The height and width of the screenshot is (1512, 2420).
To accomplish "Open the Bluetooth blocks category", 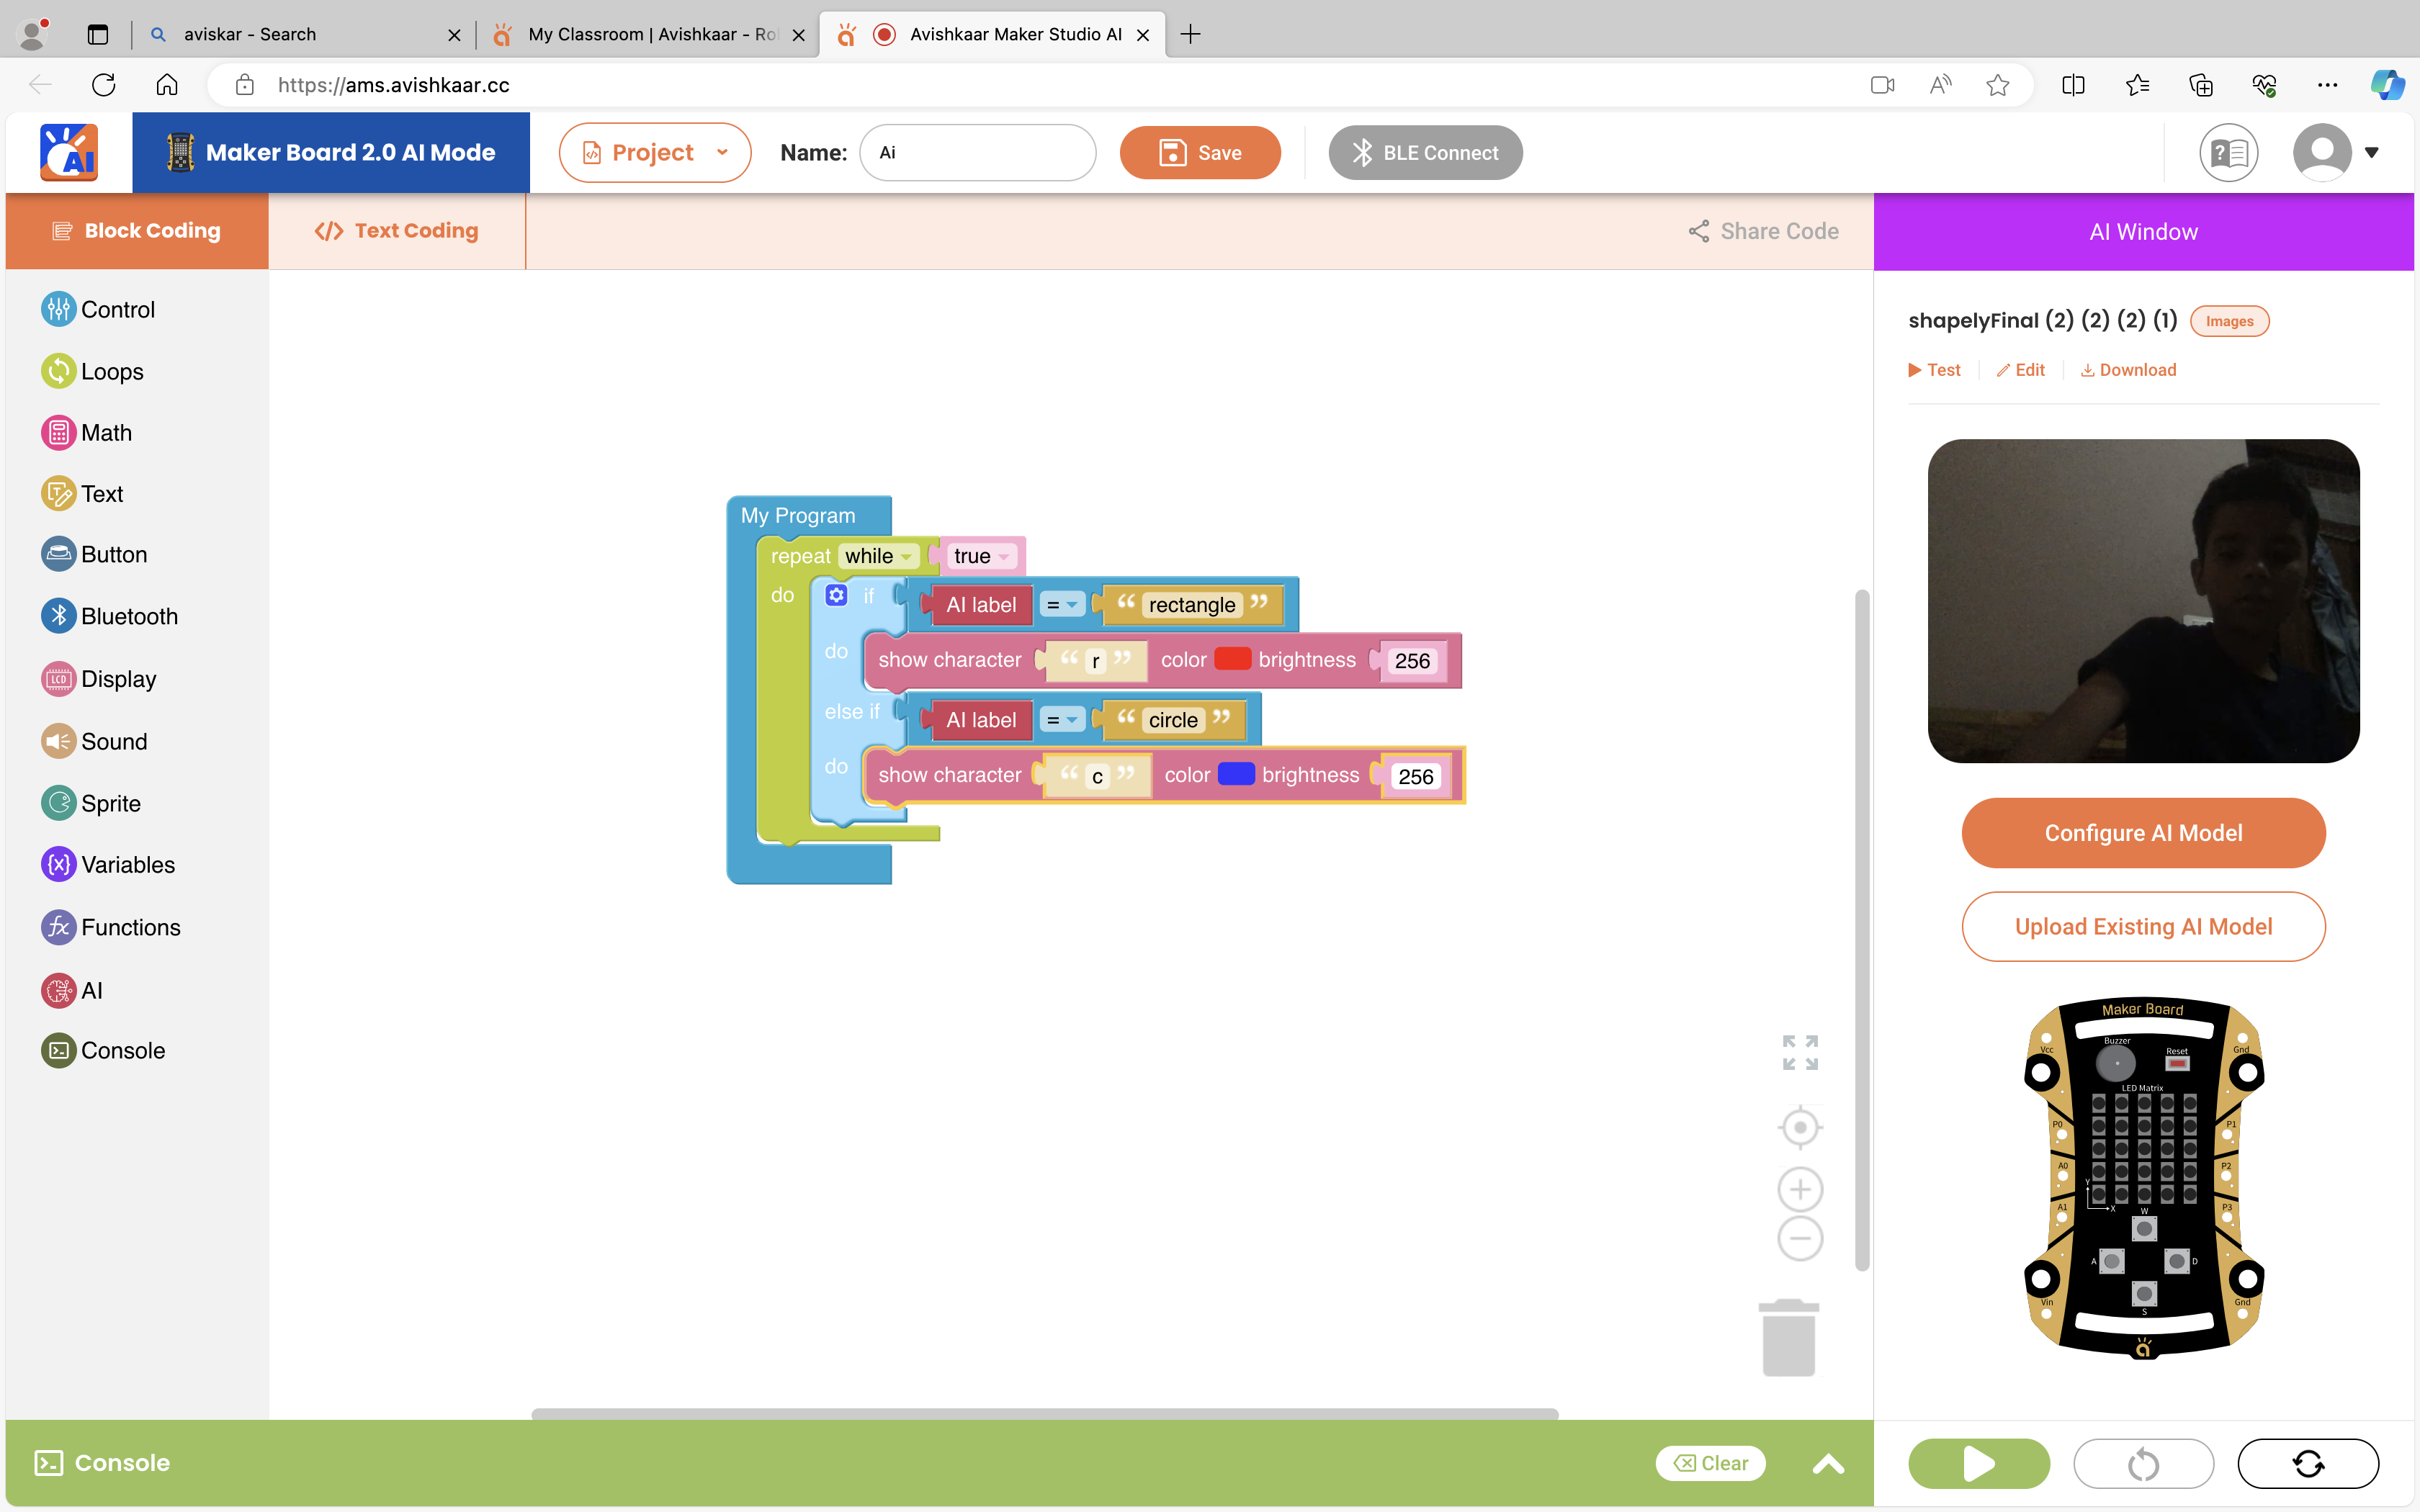I will [109, 616].
